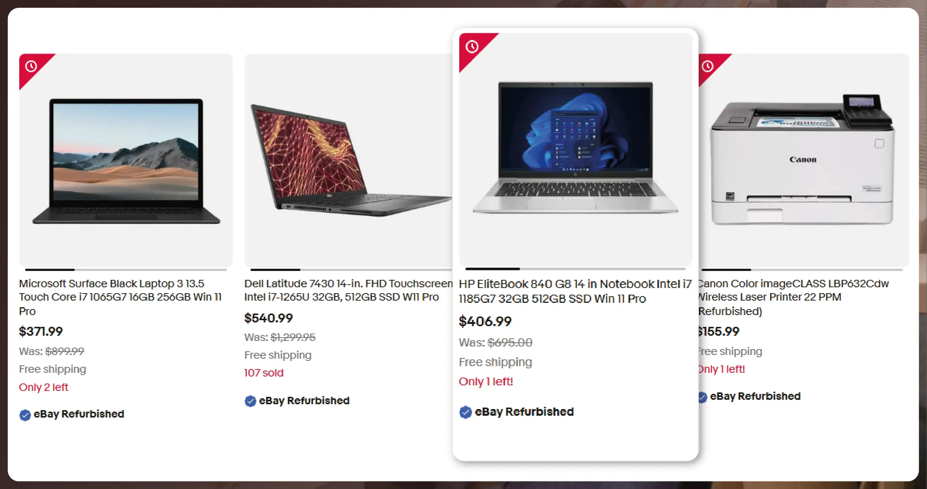Open the HP EliteBook 840 G8 listing title
Viewport: 927px width, 489px height.
pos(575,291)
